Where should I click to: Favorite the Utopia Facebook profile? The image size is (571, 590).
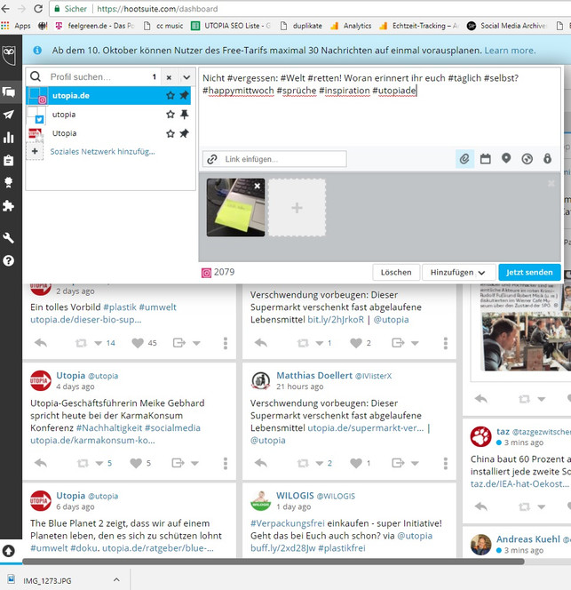171,133
